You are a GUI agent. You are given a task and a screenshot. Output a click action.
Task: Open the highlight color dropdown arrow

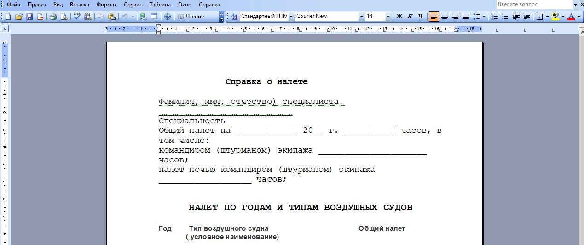[x=563, y=17]
